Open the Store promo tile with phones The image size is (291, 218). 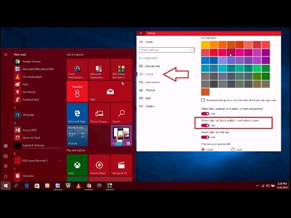pos(121,136)
